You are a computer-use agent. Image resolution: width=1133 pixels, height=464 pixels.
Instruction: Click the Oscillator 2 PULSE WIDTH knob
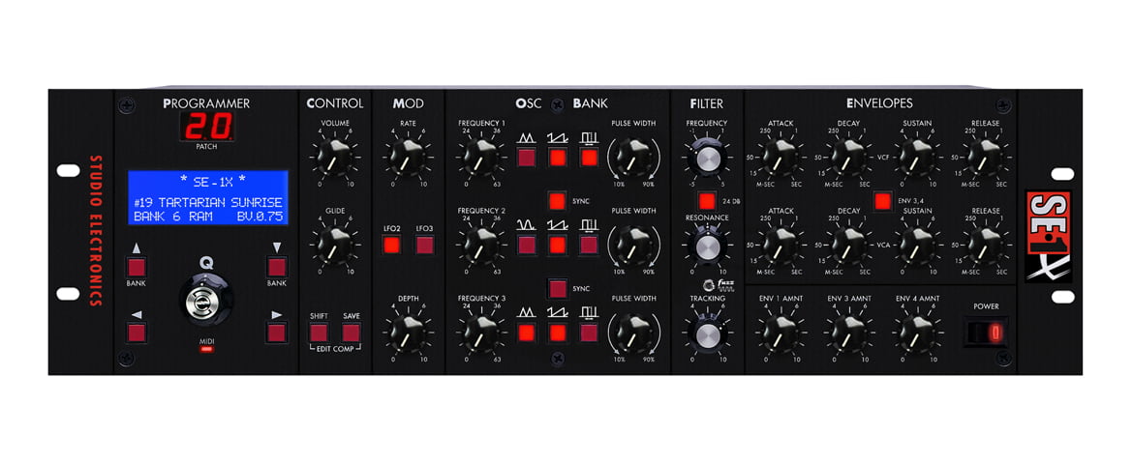point(633,244)
